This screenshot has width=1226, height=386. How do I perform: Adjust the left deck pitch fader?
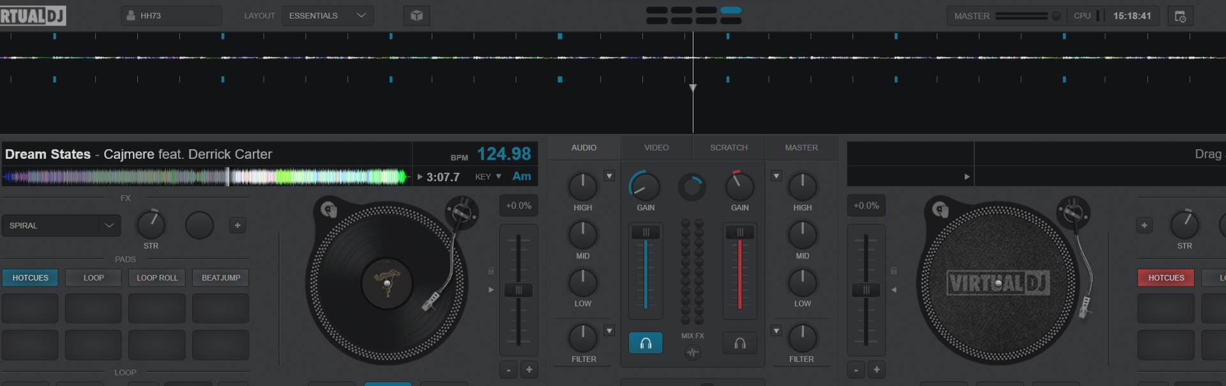tap(518, 290)
